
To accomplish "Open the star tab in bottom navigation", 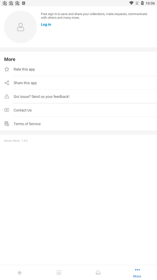I will click(20, 272).
